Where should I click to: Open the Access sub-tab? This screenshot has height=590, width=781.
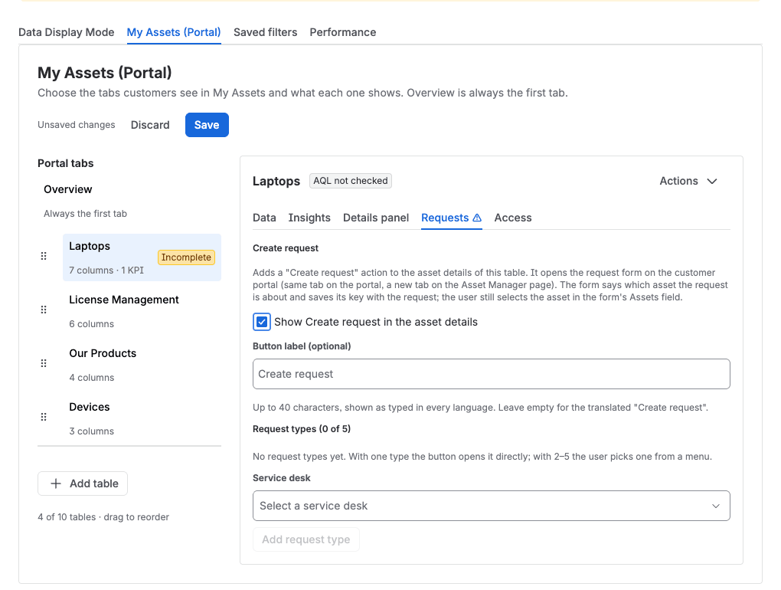[513, 218]
